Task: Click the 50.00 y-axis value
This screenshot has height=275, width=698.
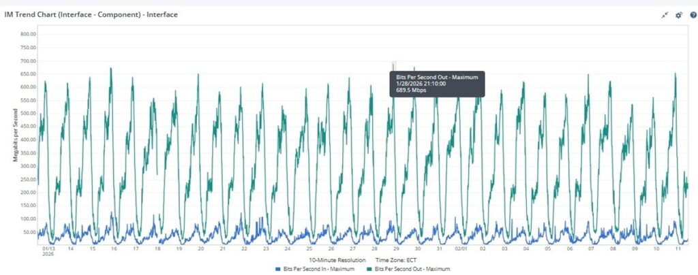Action: pos(29,232)
